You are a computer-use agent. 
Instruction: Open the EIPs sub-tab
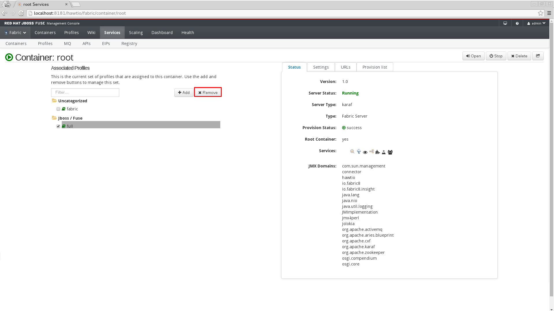(106, 44)
